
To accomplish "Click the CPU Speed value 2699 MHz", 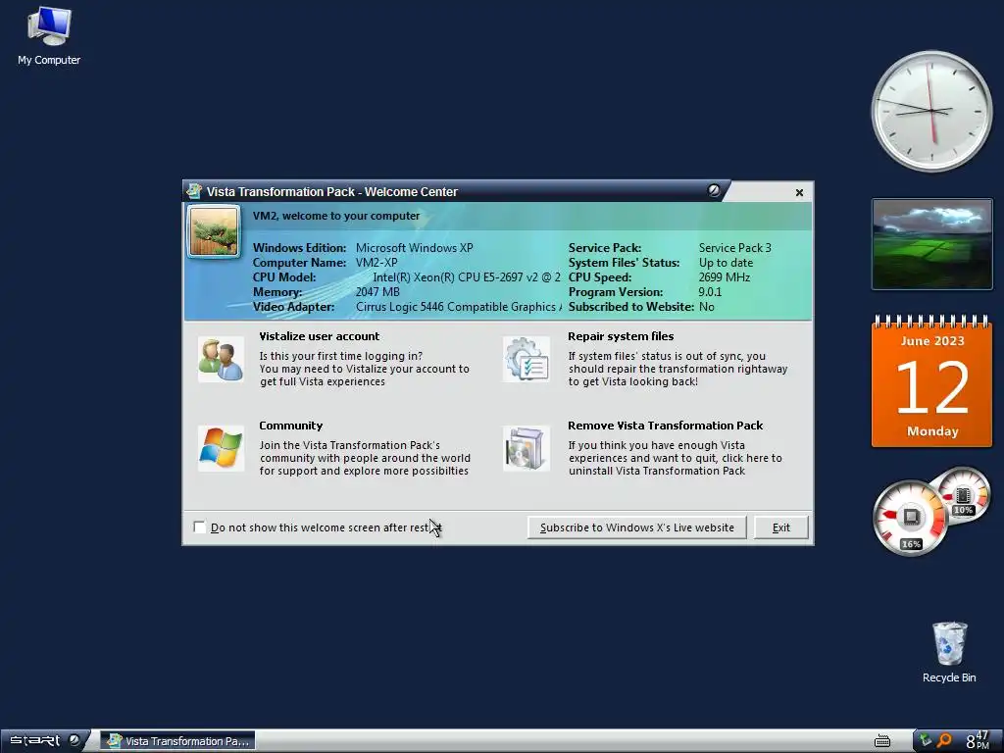I will [725, 277].
